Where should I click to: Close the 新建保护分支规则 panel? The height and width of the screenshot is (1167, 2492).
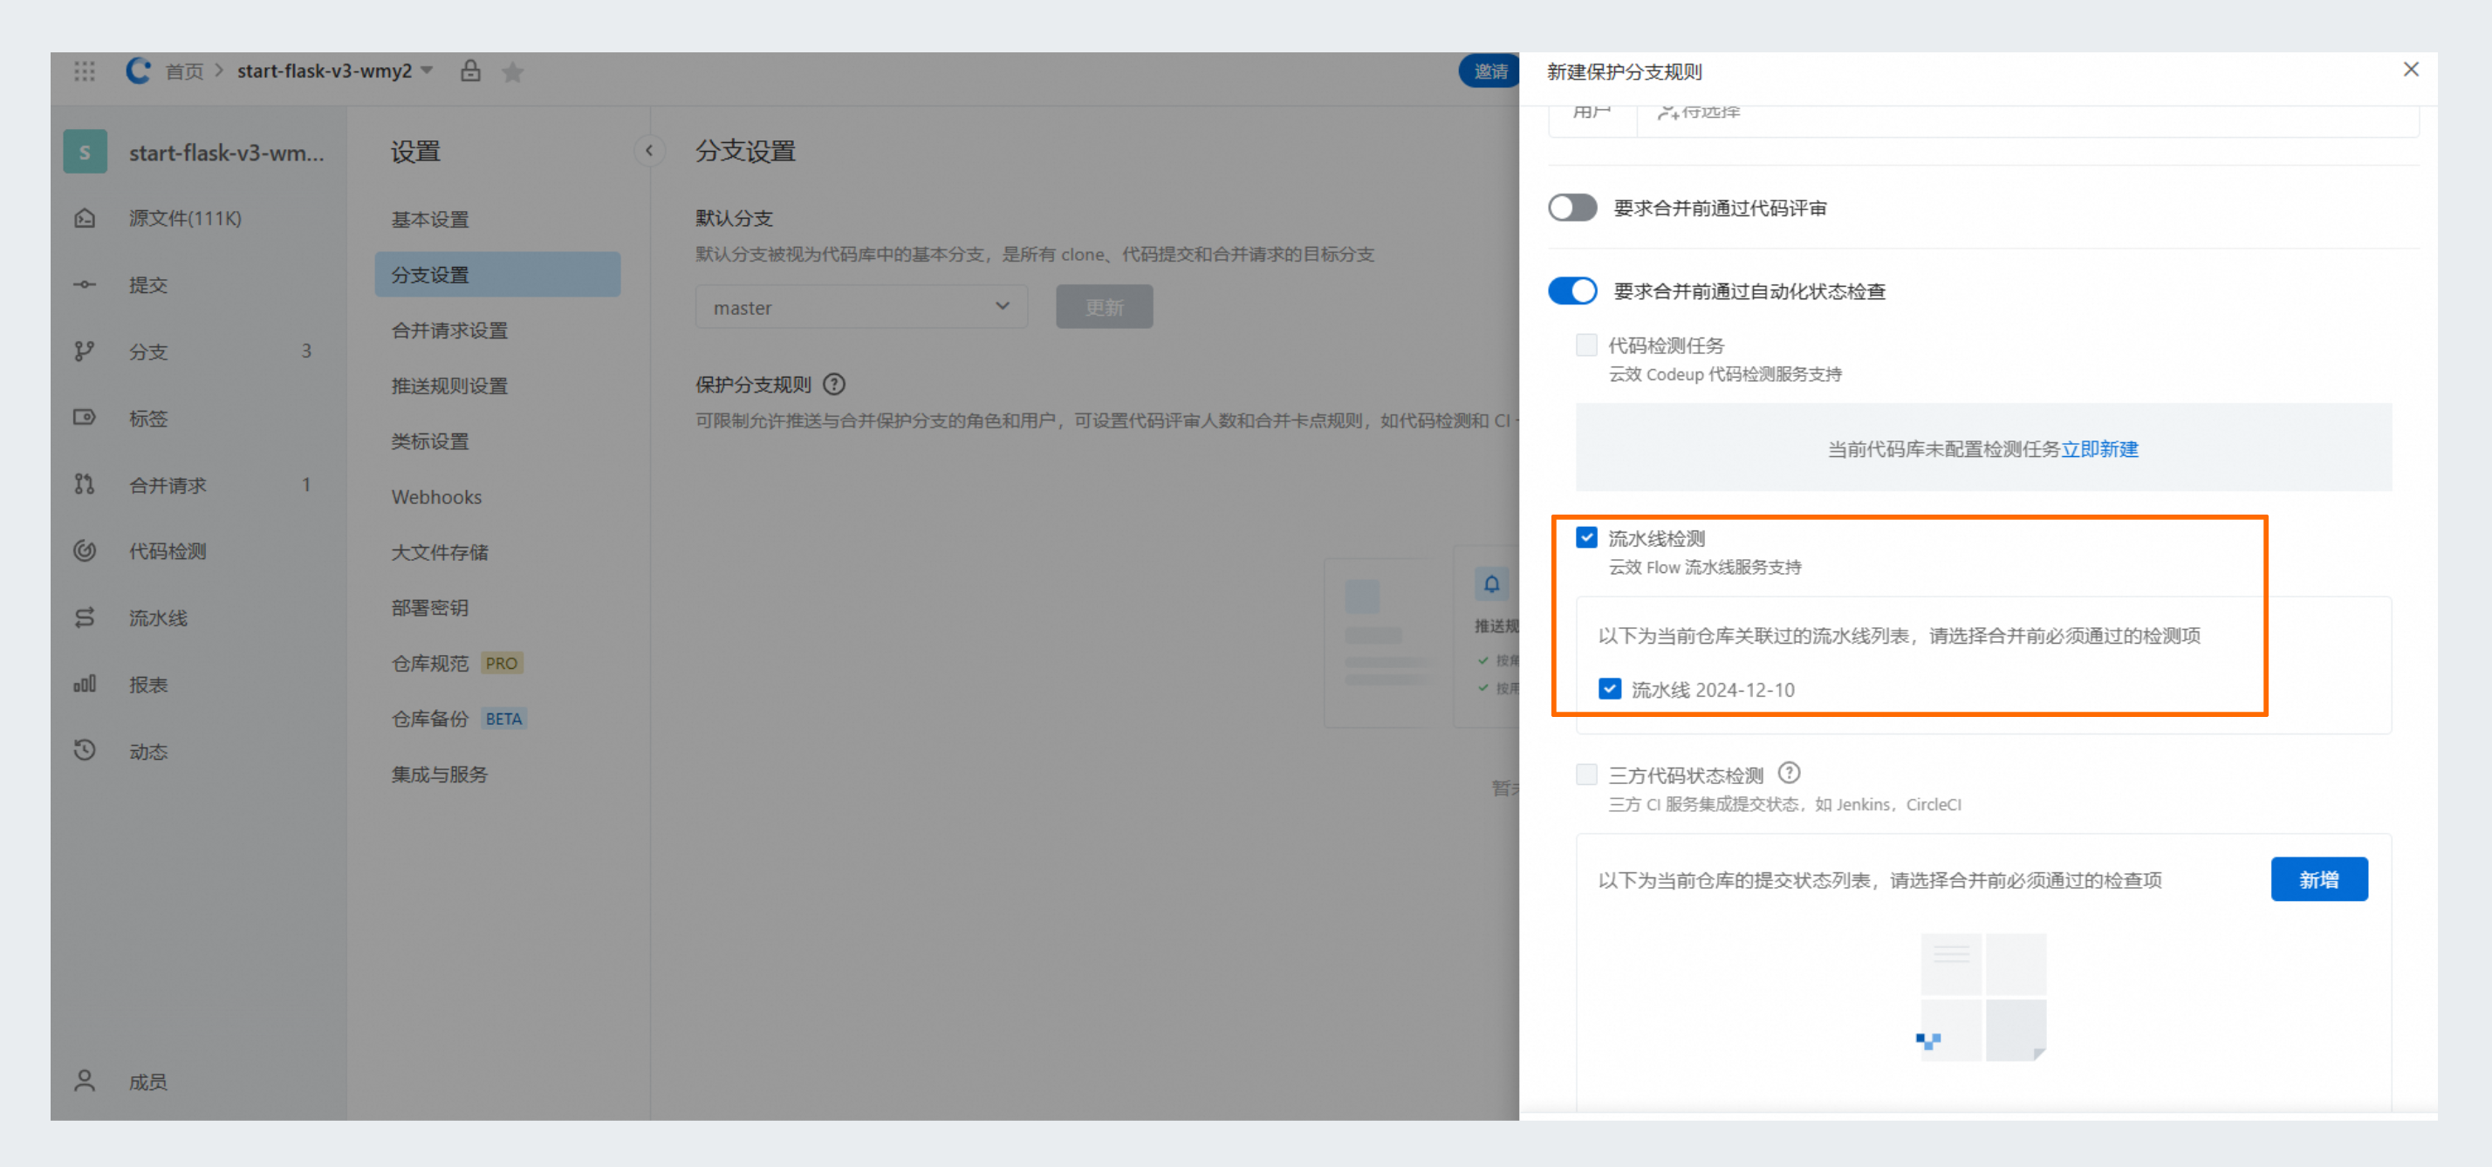(x=2411, y=70)
